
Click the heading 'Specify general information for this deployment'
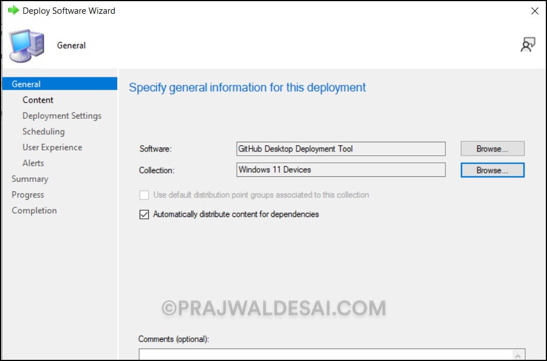tap(247, 87)
